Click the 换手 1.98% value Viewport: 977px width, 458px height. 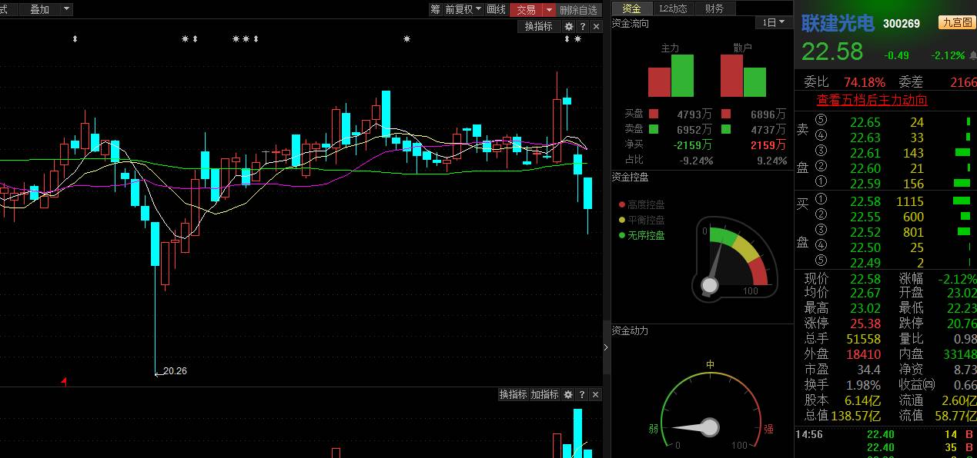coord(863,385)
